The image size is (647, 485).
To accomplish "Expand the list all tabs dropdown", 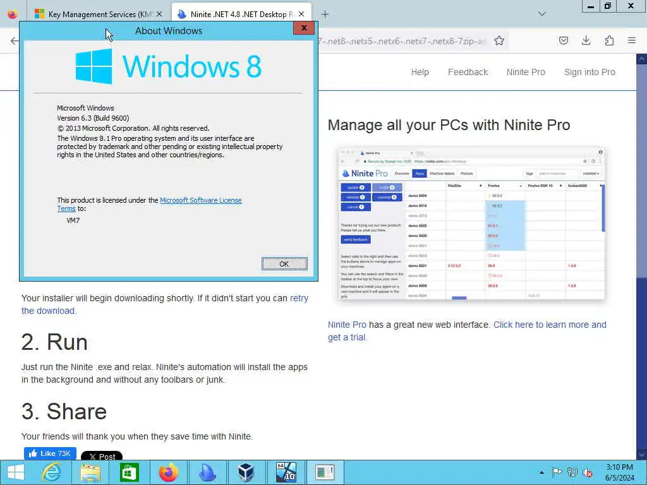I will (x=542, y=15).
